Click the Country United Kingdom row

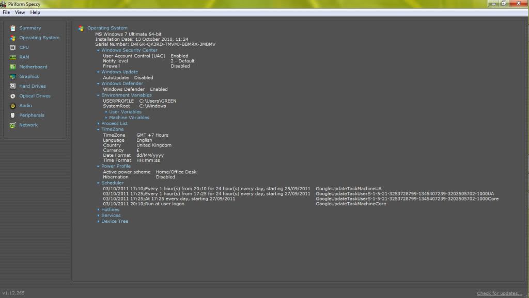137,145
